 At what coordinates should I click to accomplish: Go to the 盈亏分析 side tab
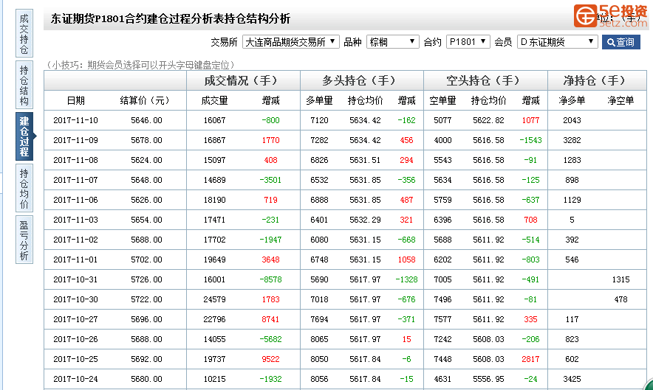coord(24,240)
